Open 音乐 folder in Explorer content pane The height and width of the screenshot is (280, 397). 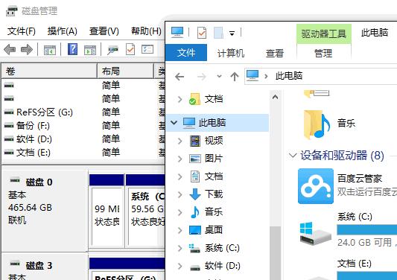tap(317, 124)
